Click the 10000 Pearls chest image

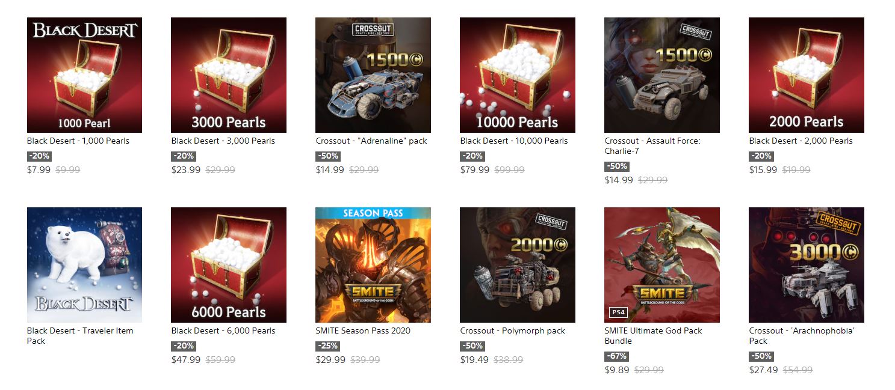[x=518, y=75]
